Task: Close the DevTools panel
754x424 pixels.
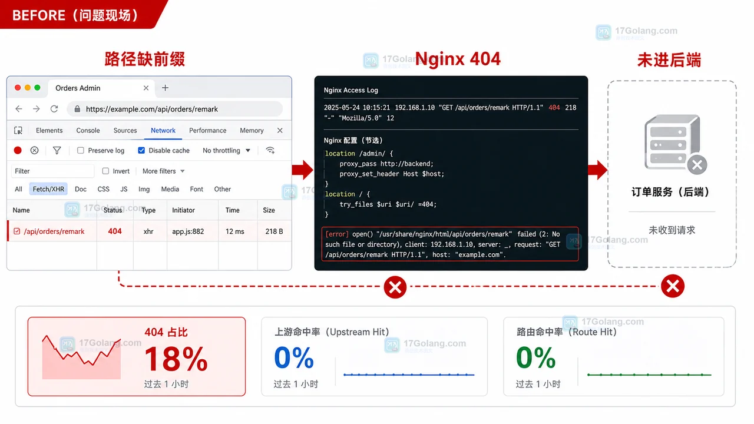Action: (280, 131)
